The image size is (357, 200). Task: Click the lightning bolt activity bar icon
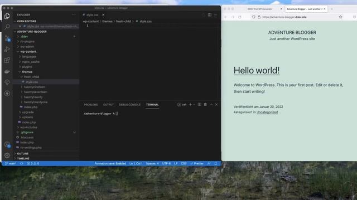pos(7,93)
